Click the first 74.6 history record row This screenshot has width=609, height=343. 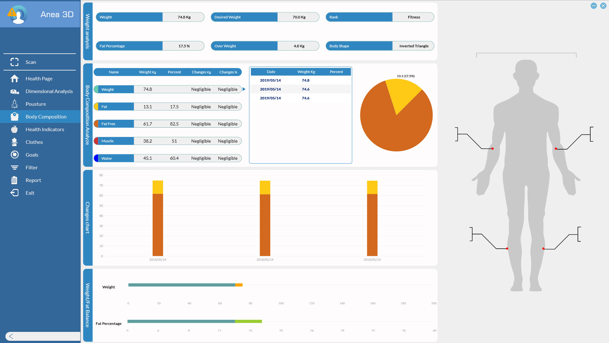click(300, 89)
